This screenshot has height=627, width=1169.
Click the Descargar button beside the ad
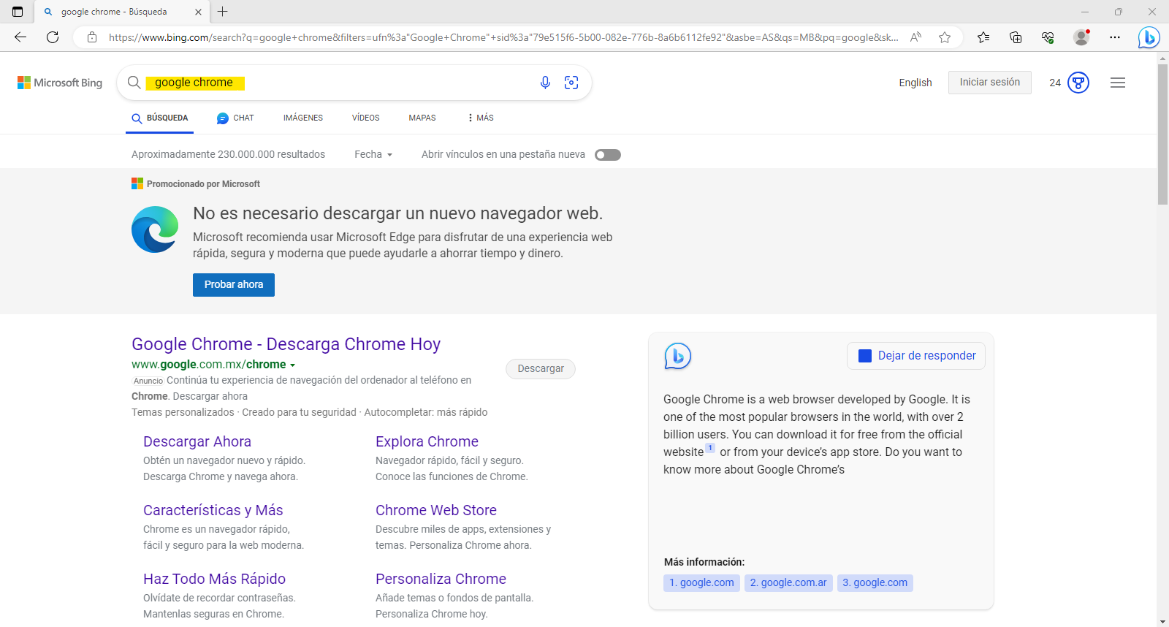pos(541,369)
